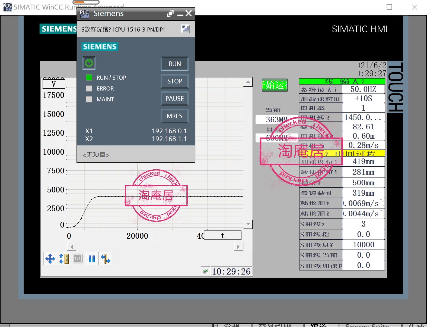The height and width of the screenshot is (327, 427).
Task: Click the trend vertical scroll-down arrow
Action: [248, 224]
